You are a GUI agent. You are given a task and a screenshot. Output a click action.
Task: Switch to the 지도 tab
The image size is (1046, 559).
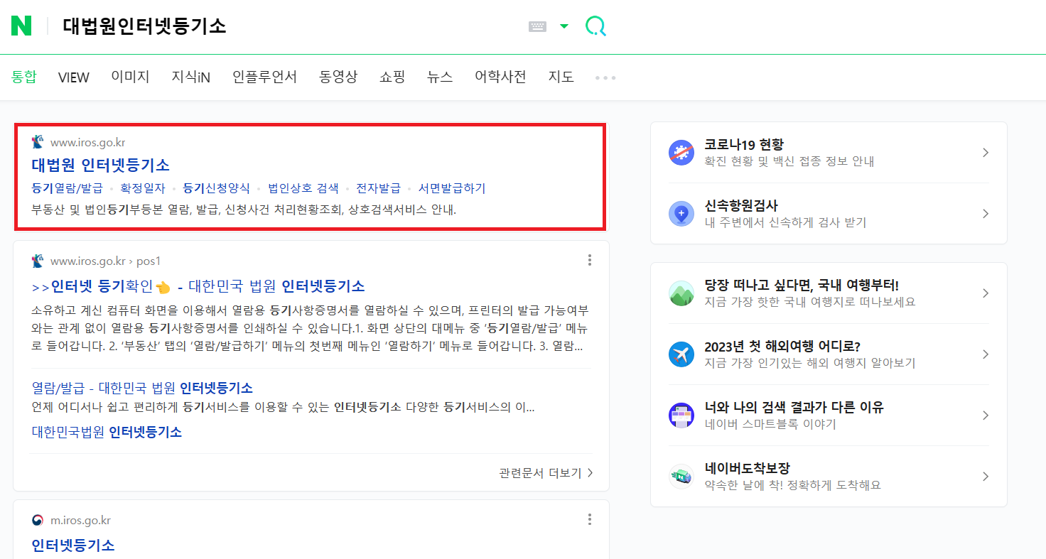tap(561, 77)
